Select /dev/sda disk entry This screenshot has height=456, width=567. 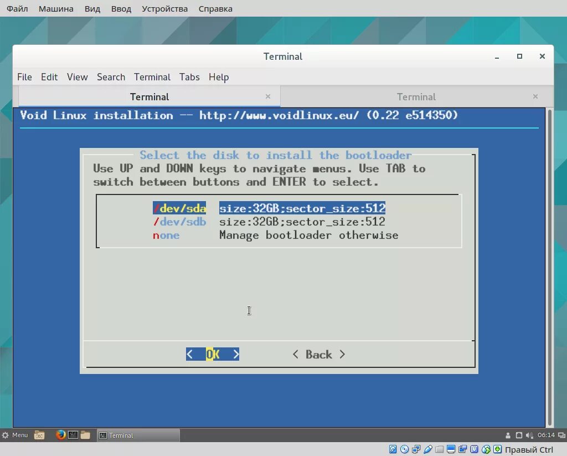click(269, 208)
